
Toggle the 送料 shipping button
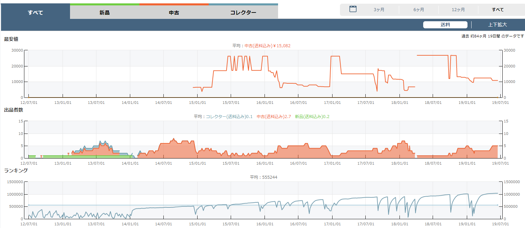coord(445,25)
